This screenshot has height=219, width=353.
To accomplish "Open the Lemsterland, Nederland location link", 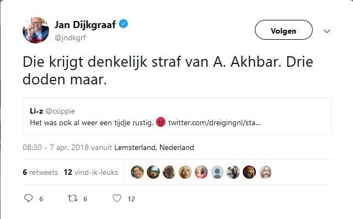I will 154,147.
